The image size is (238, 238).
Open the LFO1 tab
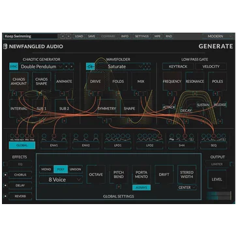pyautogui.click(x=117, y=145)
